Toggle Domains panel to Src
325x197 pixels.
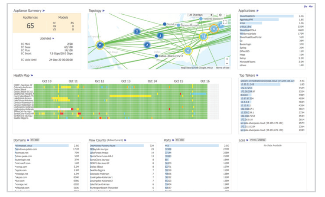(32, 140)
